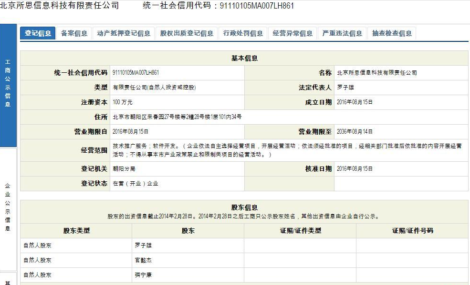Click shareholder name 罗子雄 in the shareholder table
The image size is (470, 285).
pyautogui.click(x=143, y=246)
